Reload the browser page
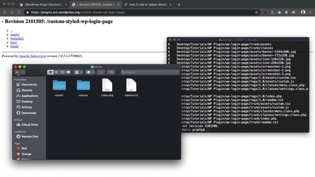The width and height of the screenshot is (315, 177). click(x=19, y=12)
